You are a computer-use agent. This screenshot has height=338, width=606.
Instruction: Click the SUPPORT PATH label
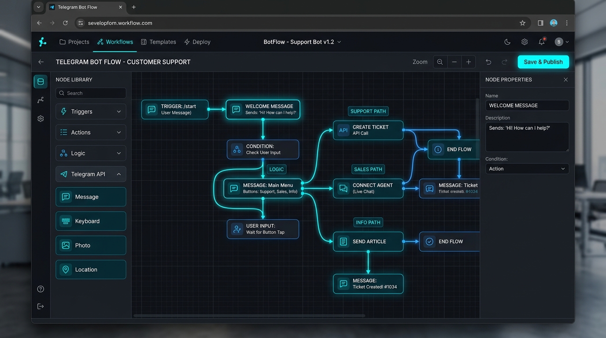pos(368,111)
